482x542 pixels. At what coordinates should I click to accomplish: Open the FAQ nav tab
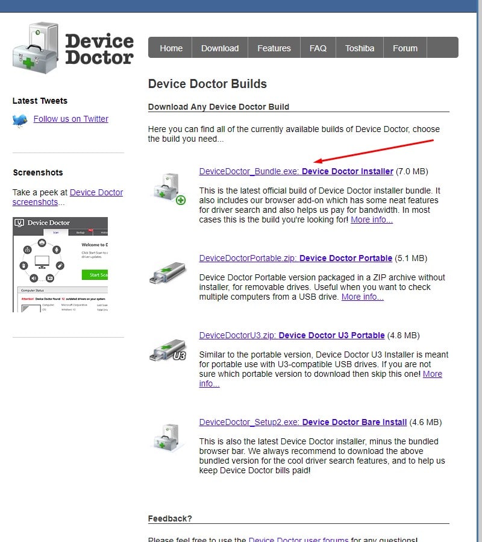(x=318, y=48)
